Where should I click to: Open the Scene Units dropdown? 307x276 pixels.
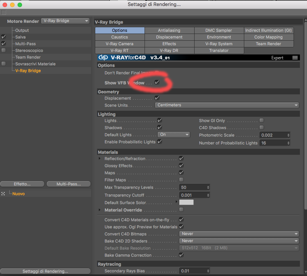(x=227, y=105)
